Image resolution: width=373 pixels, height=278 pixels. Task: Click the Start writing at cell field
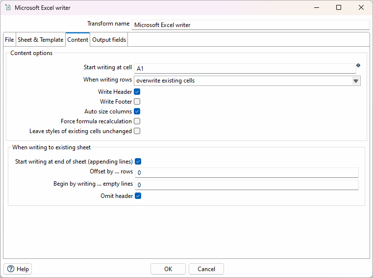click(x=245, y=69)
